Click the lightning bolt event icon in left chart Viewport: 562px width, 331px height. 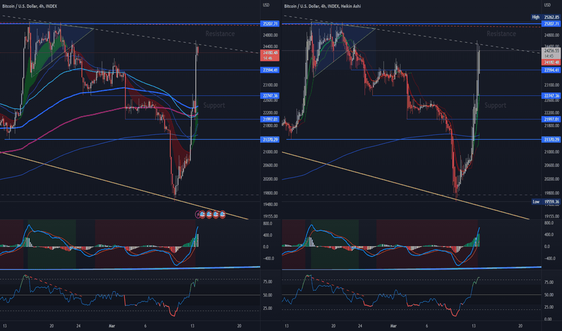[x=198, y=214]
